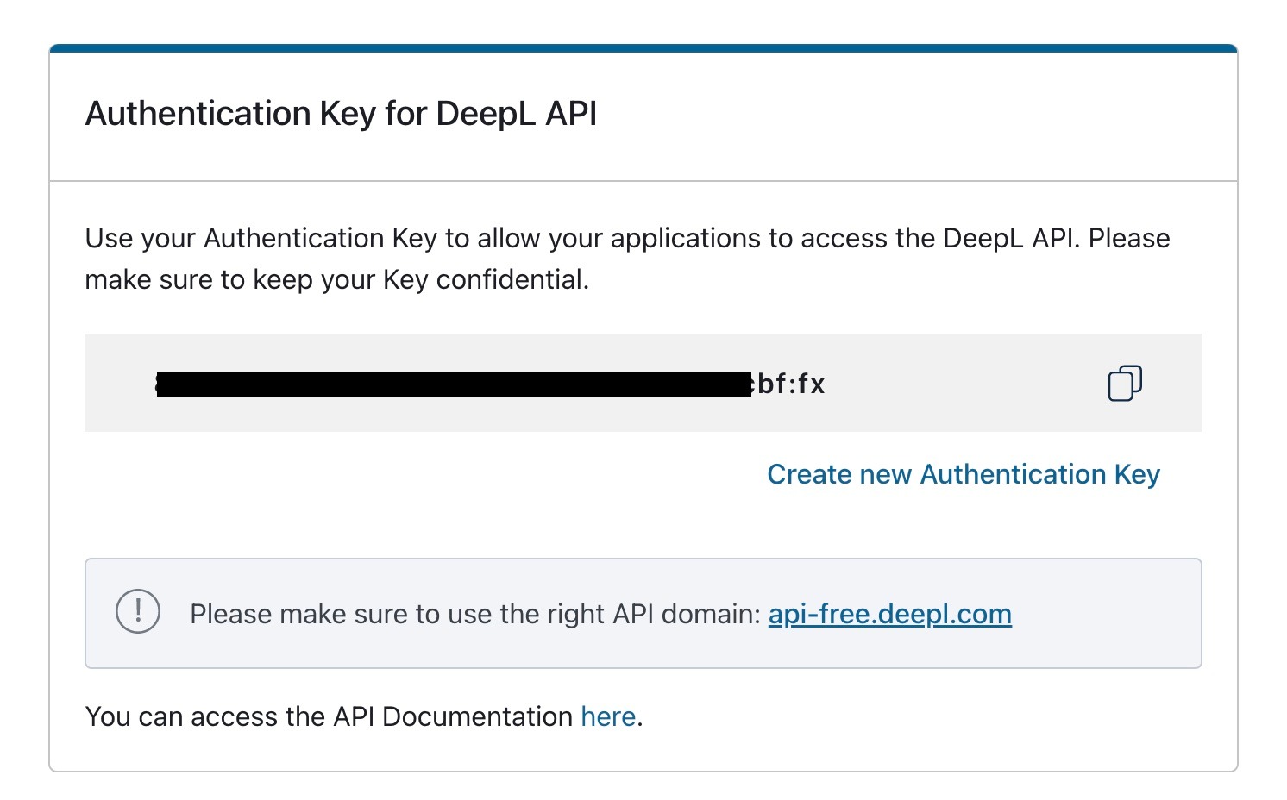Viewport: 1287px width, 800px height.
Task: Open the API Documentation 'here' link
Action: pos(608,716)
